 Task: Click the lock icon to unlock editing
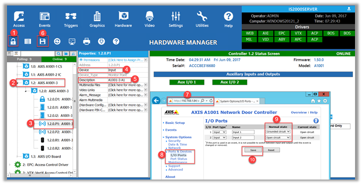(13, 41)
